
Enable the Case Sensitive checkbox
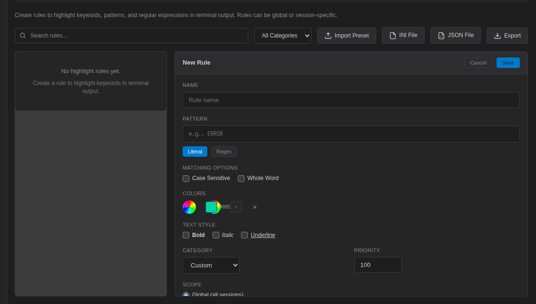point(186,179)
